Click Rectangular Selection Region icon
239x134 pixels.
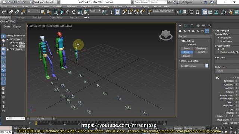55,12
